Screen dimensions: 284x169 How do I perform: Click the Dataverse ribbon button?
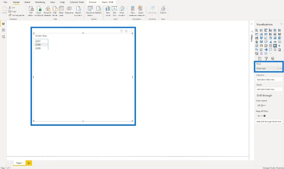click(69, 10)
